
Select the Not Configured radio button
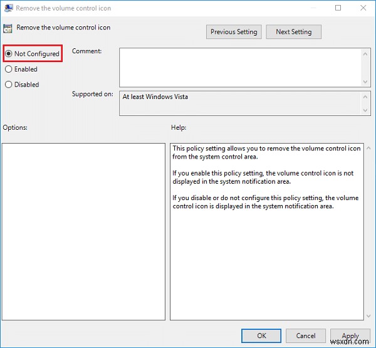click(x=9, y=53)
